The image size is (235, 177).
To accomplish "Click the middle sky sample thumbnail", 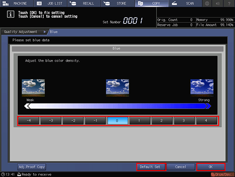I will point(118,88).
